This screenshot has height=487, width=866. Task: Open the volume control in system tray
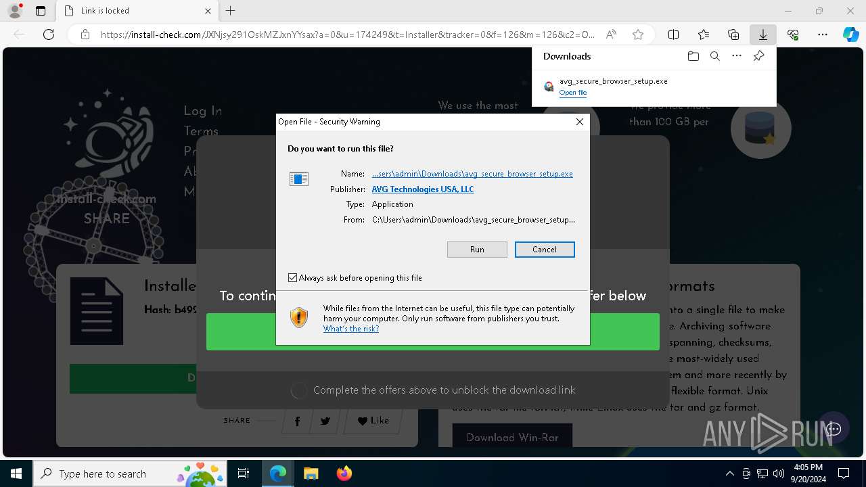pyautogui.click(x=779, y=473)
